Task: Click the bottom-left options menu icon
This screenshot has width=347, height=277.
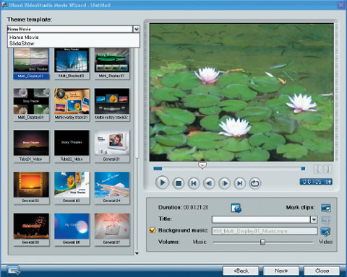Action: point(13,270)
